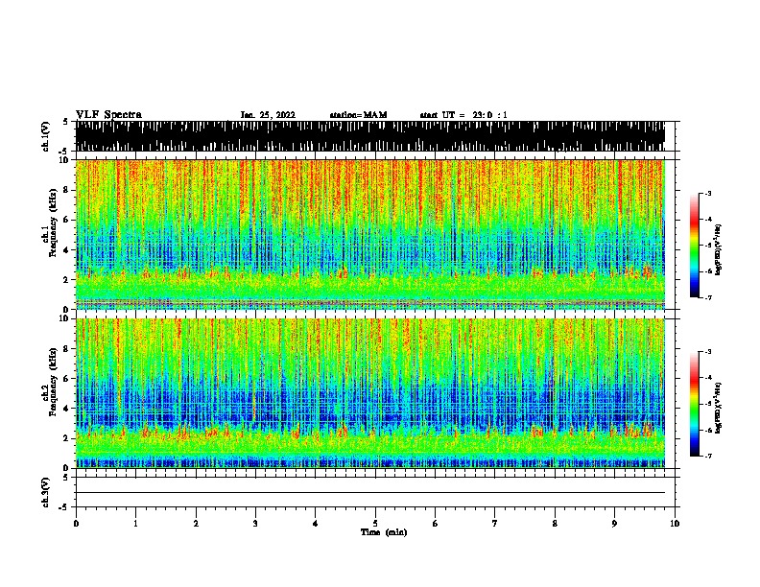Select the ch.2 "Frequency (kHz)" axis label
Viewport: 760px width, 587px height.
53,381
